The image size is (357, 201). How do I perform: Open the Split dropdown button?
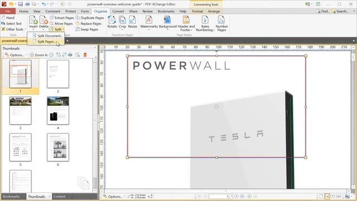pos(57,29)
